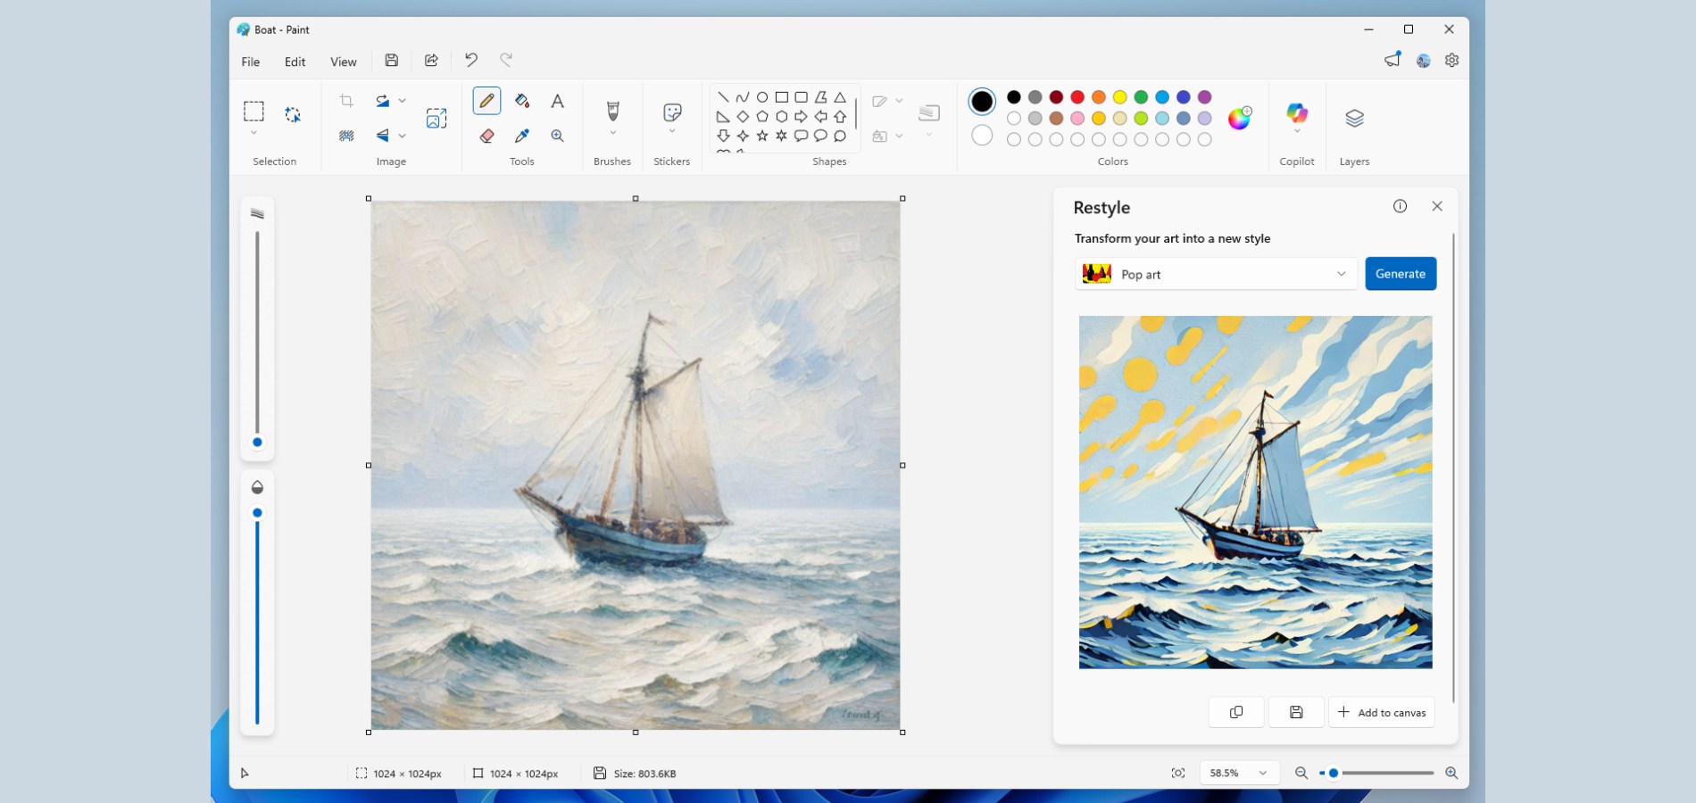
Task: Expand the rotate options chevron
Action: click(x=401, y=101)
